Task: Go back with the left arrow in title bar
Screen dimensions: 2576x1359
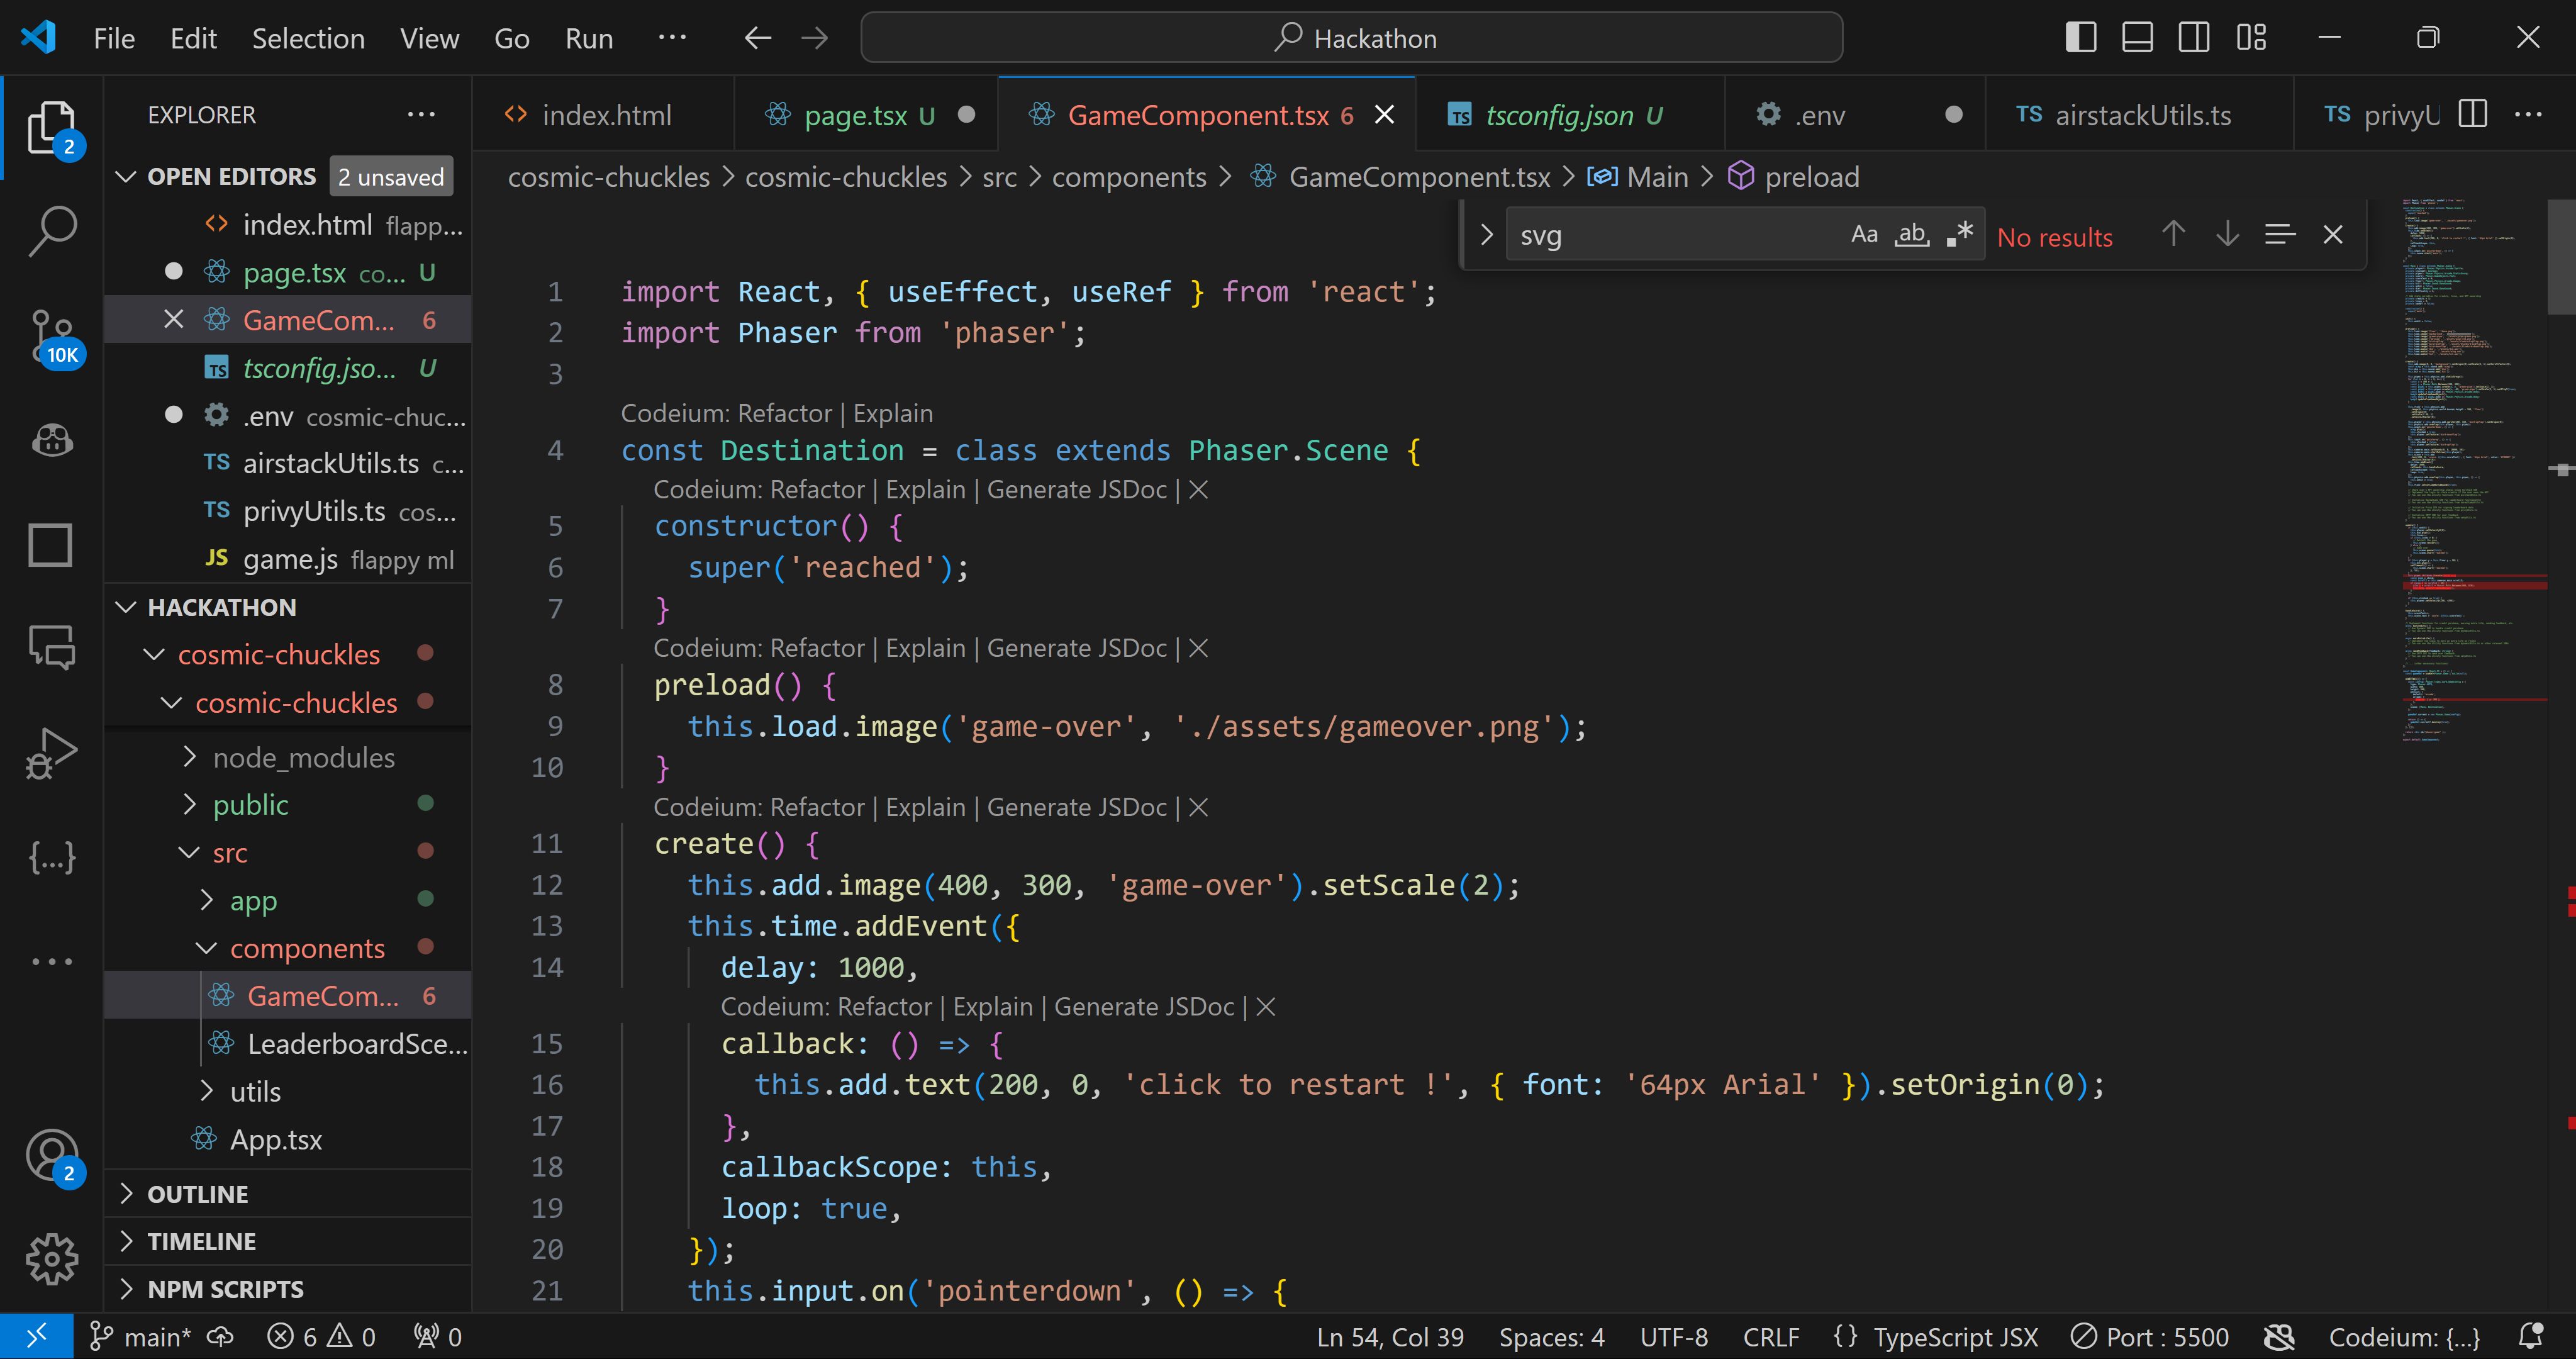Action: 758,38
